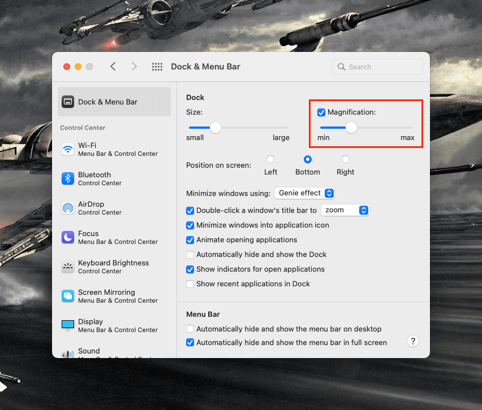Uncheck Animate opening applications
Screen dimensions: 482x410
point(190,240)
